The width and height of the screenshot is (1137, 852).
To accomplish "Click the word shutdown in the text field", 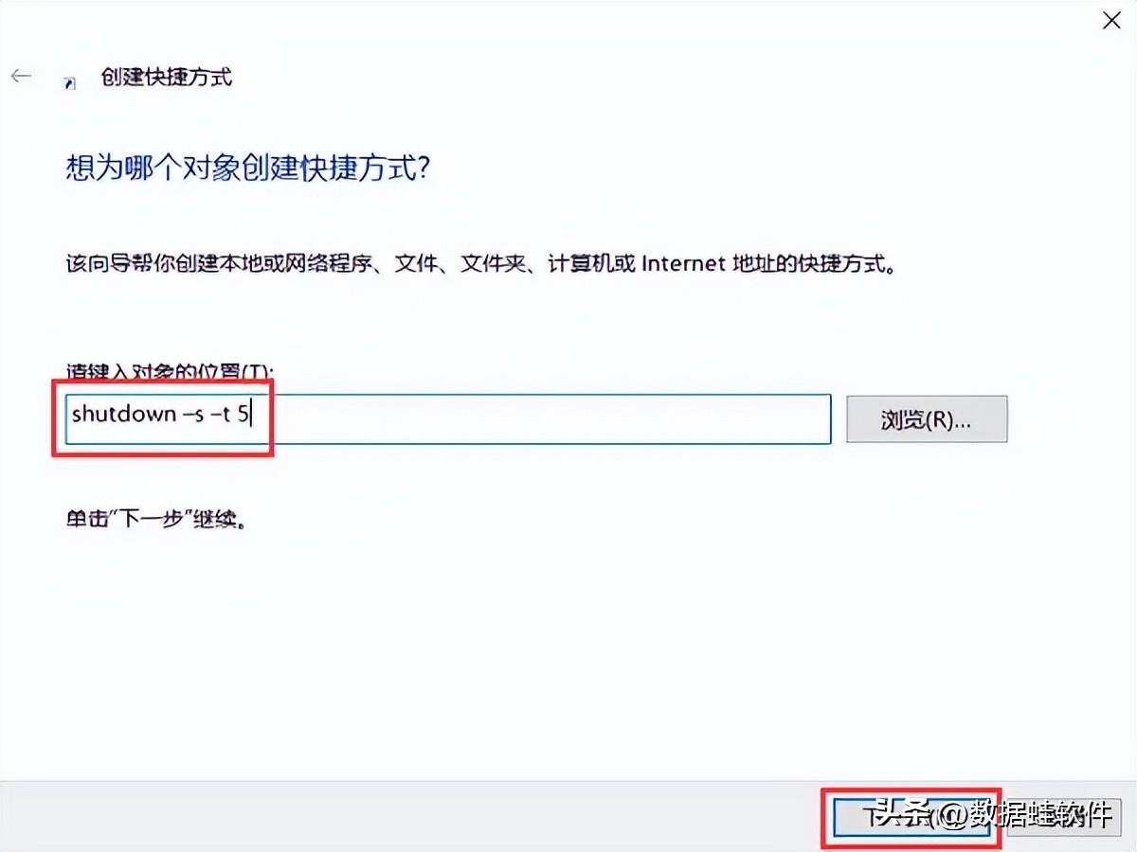I will [124, 415].
